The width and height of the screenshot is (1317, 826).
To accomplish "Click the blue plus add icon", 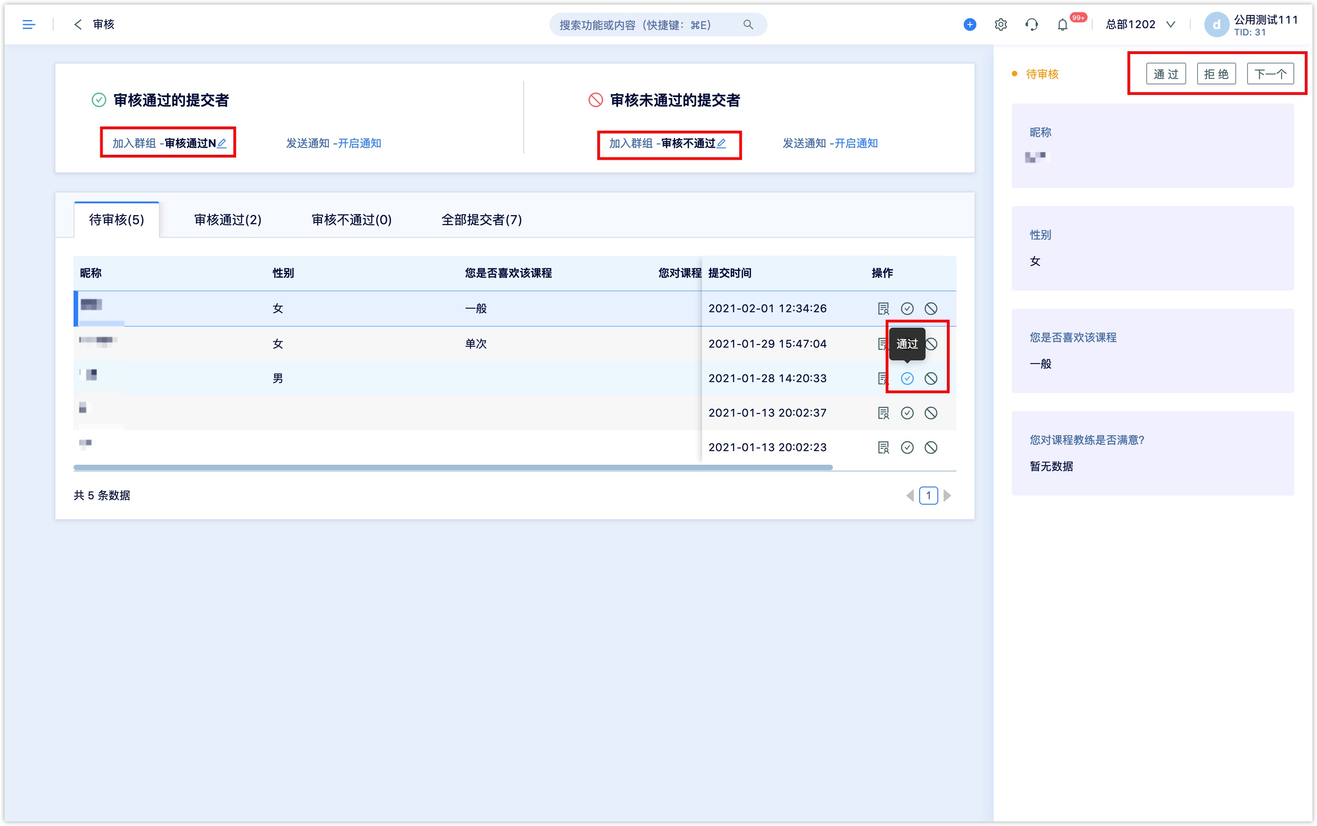I will pos(970,25).
